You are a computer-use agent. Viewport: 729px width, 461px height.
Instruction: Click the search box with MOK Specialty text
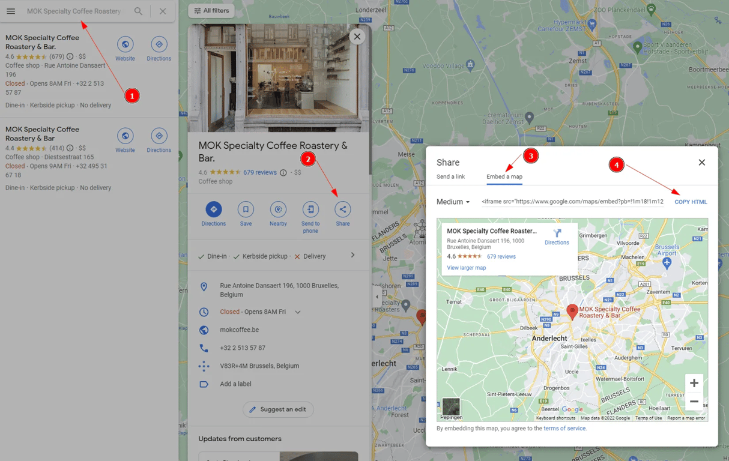[x=75, y=11]
